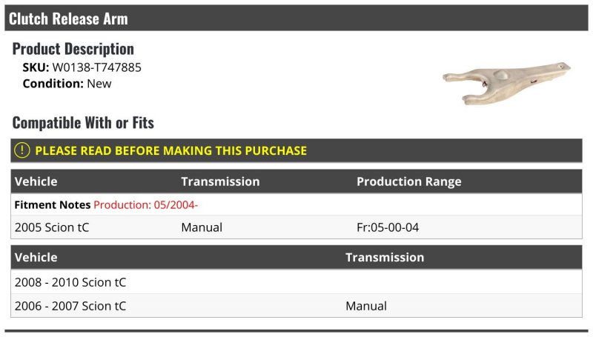Click the "Fitment Notes" label
This screenshot has height=337, width=593.
tap(52, 204)
